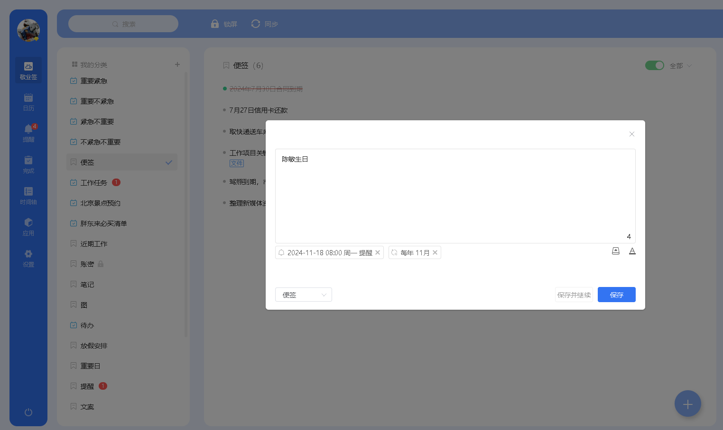Focus the 搜索 search field
The width and height of the screenshot is (723, 430).
point(123,24)
